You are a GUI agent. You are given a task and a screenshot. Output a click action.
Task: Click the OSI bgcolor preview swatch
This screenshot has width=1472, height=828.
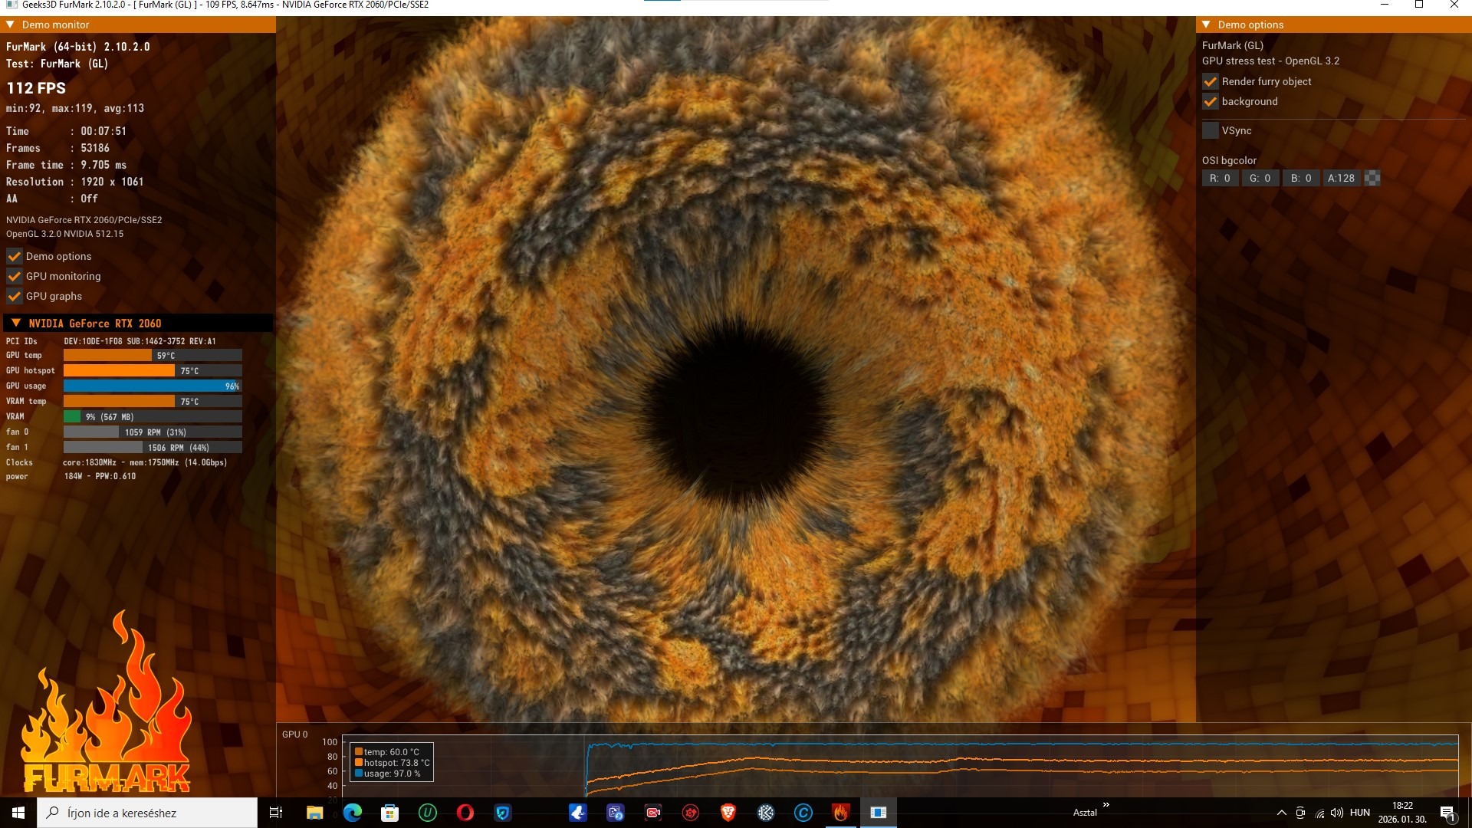(x=1372, y=178)
